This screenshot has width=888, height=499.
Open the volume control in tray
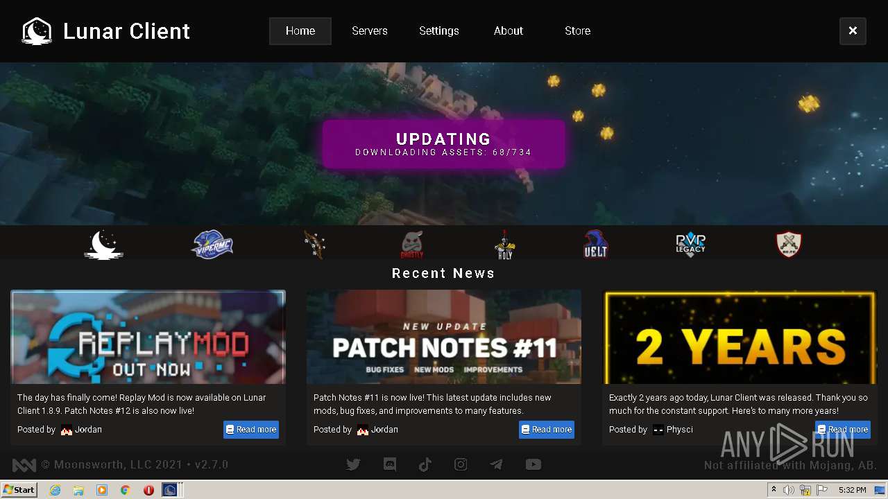click(789, 490)
